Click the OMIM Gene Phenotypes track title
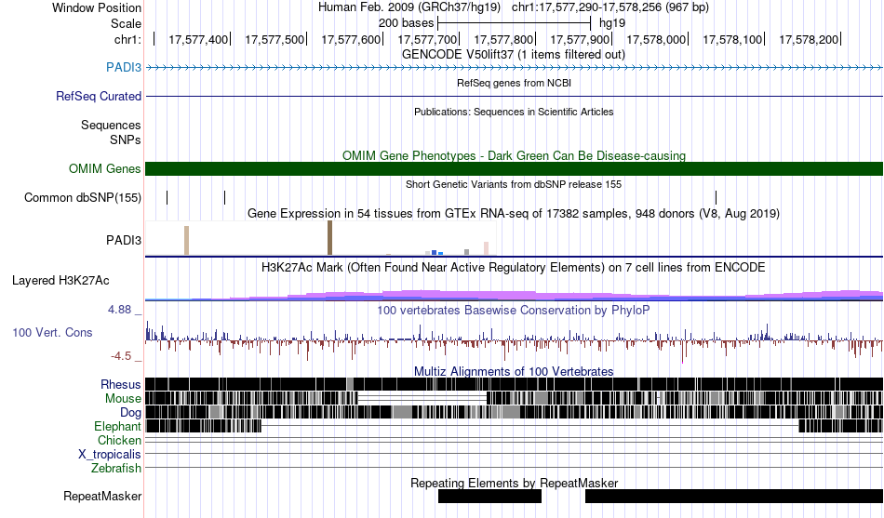Screen dimensions: 884x518 tap(515, 155)
